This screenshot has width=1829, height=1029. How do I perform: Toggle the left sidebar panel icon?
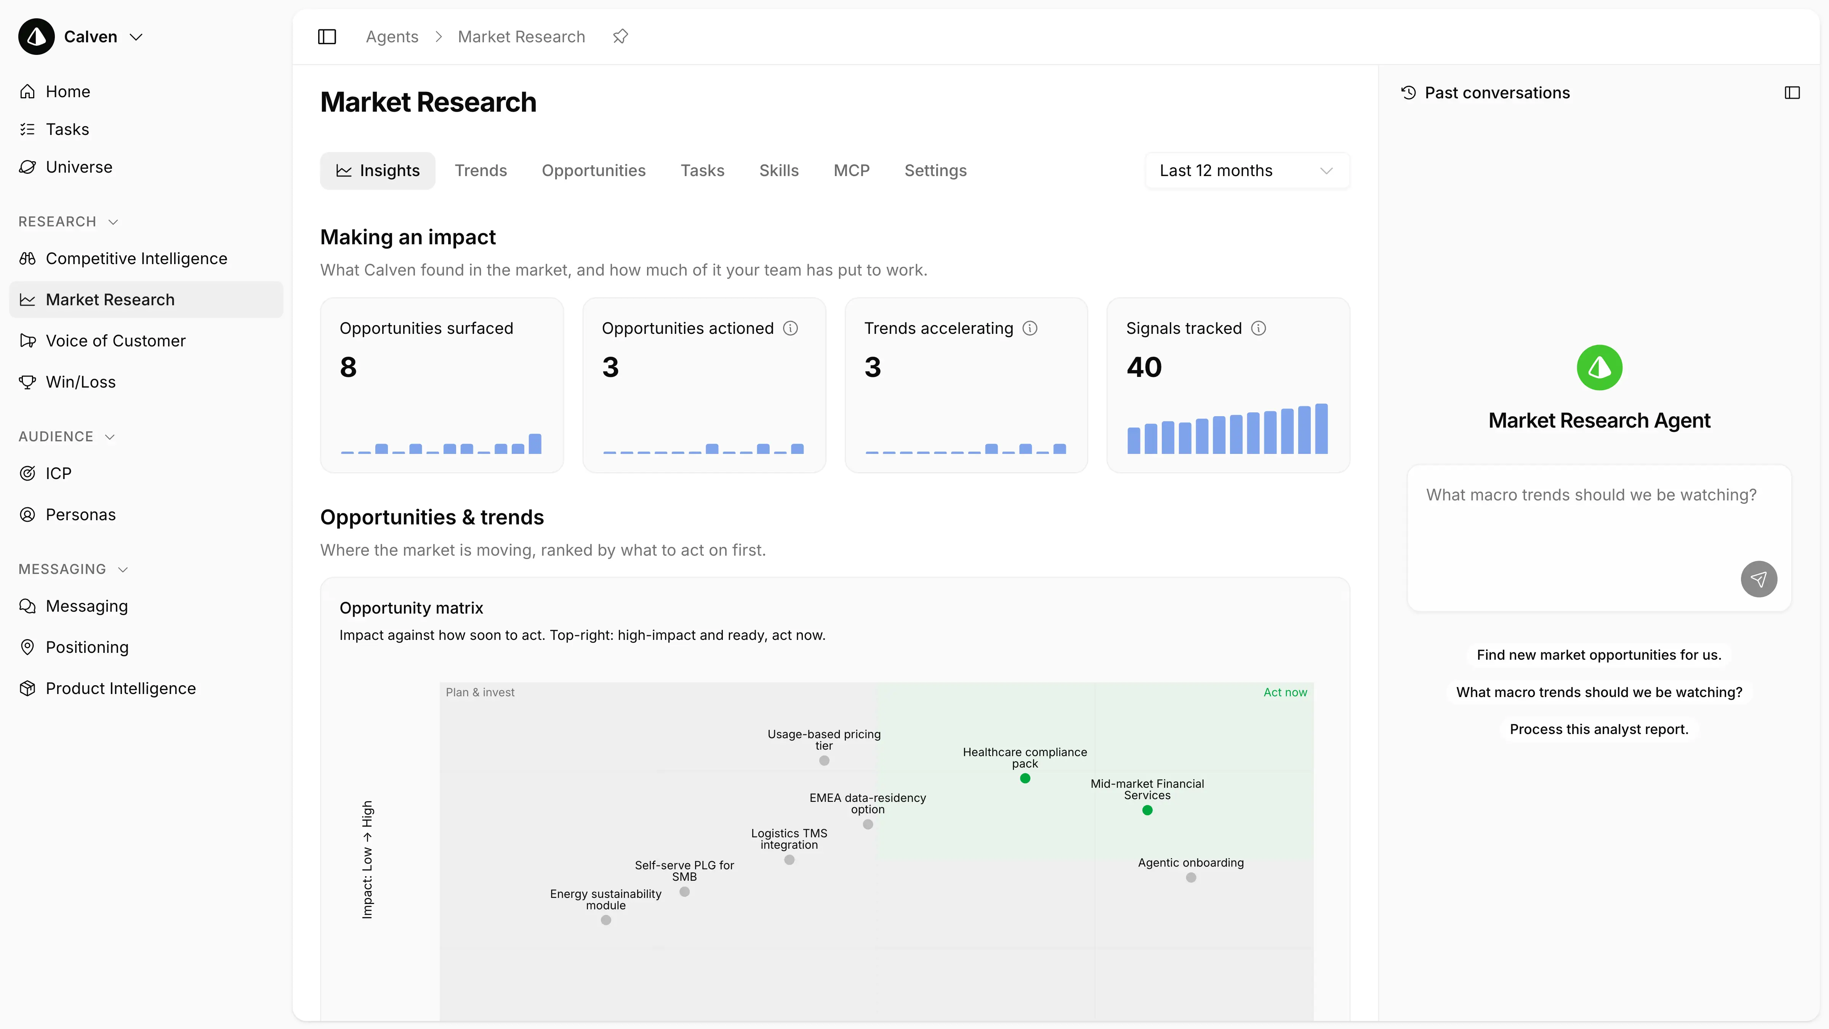pyautogui.click(x=327, y=37)
